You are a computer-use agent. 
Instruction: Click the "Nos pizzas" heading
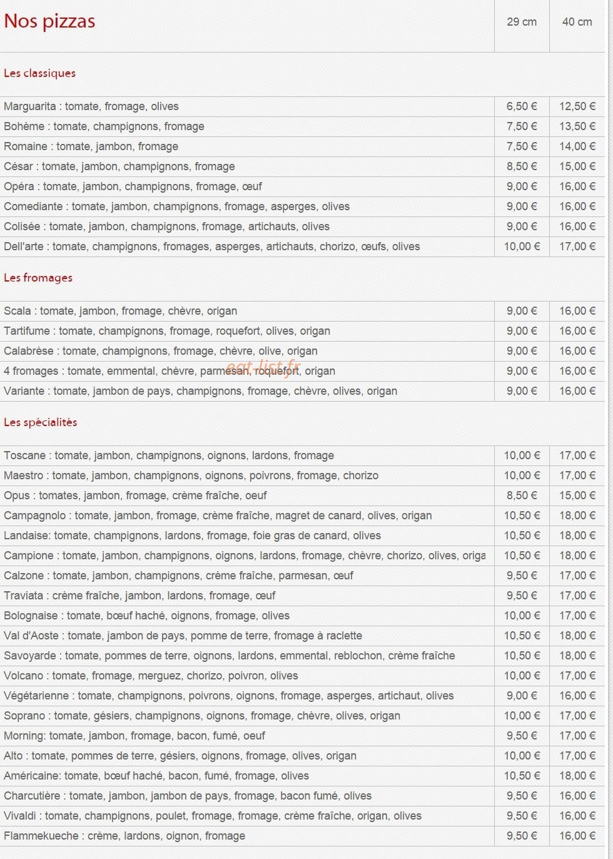(x=49, y=21)
